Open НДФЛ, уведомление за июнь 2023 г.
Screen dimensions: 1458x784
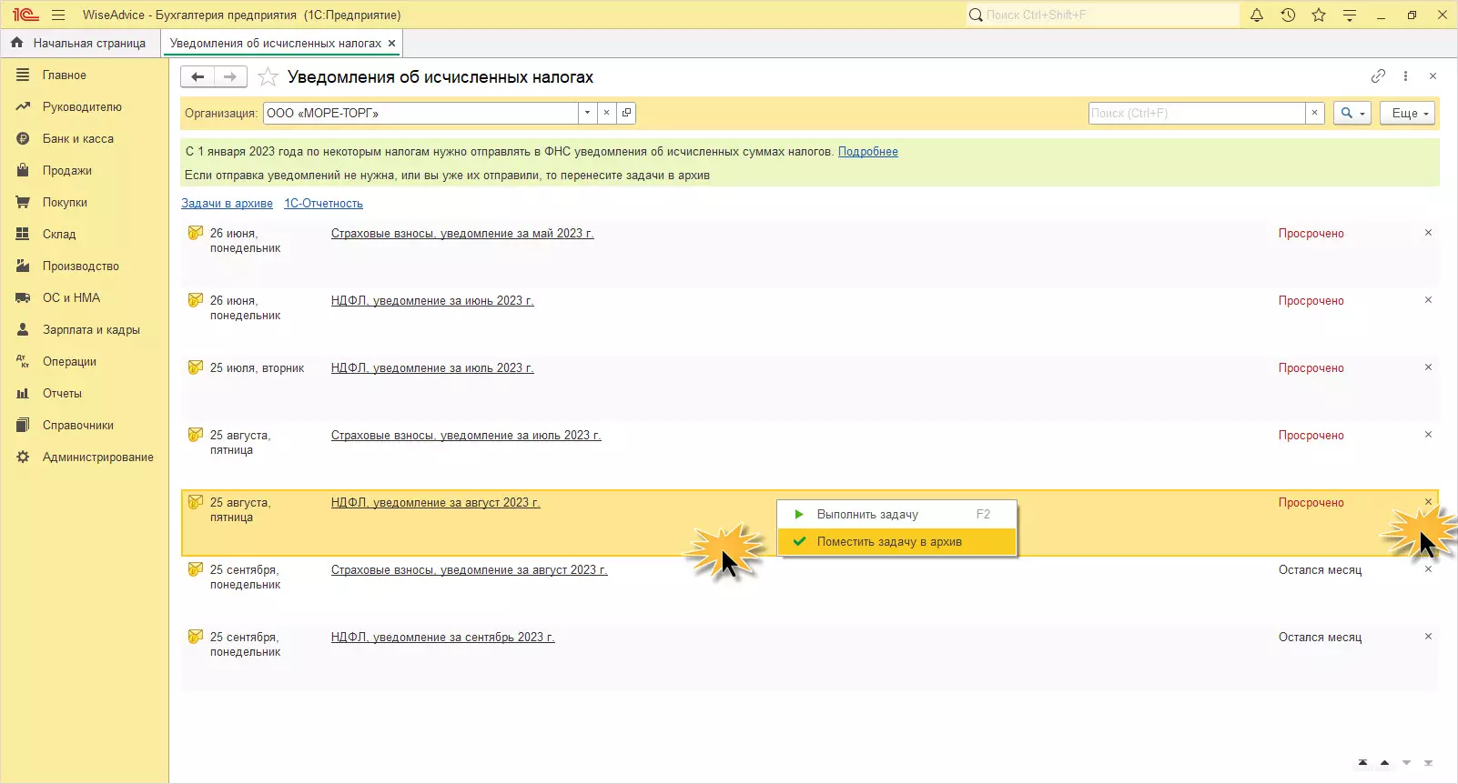coord(432,301)
